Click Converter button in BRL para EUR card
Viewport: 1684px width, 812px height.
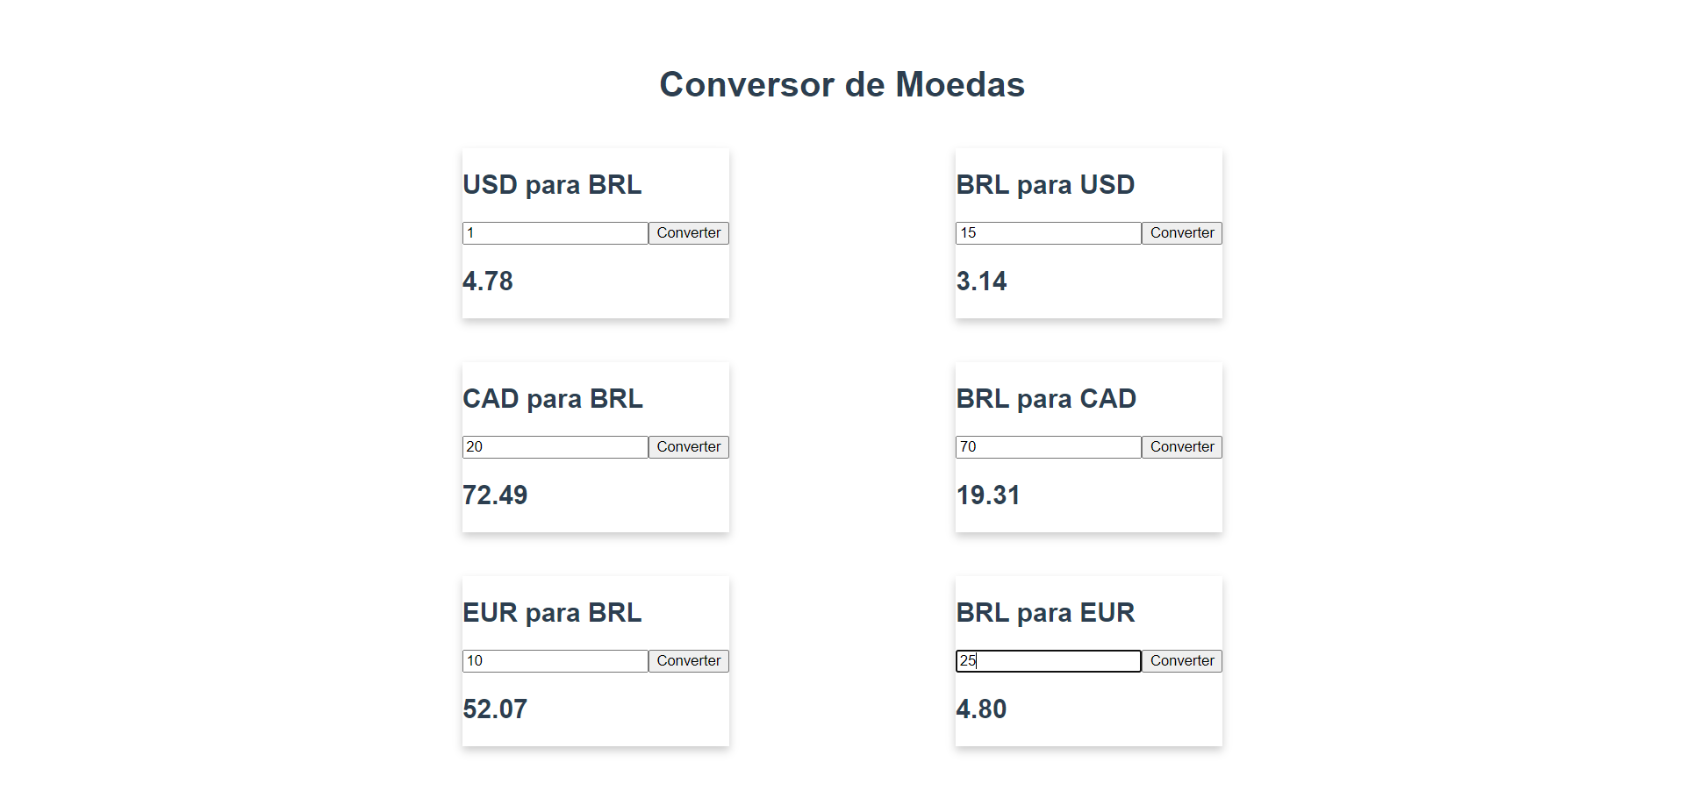(1182, 661)
